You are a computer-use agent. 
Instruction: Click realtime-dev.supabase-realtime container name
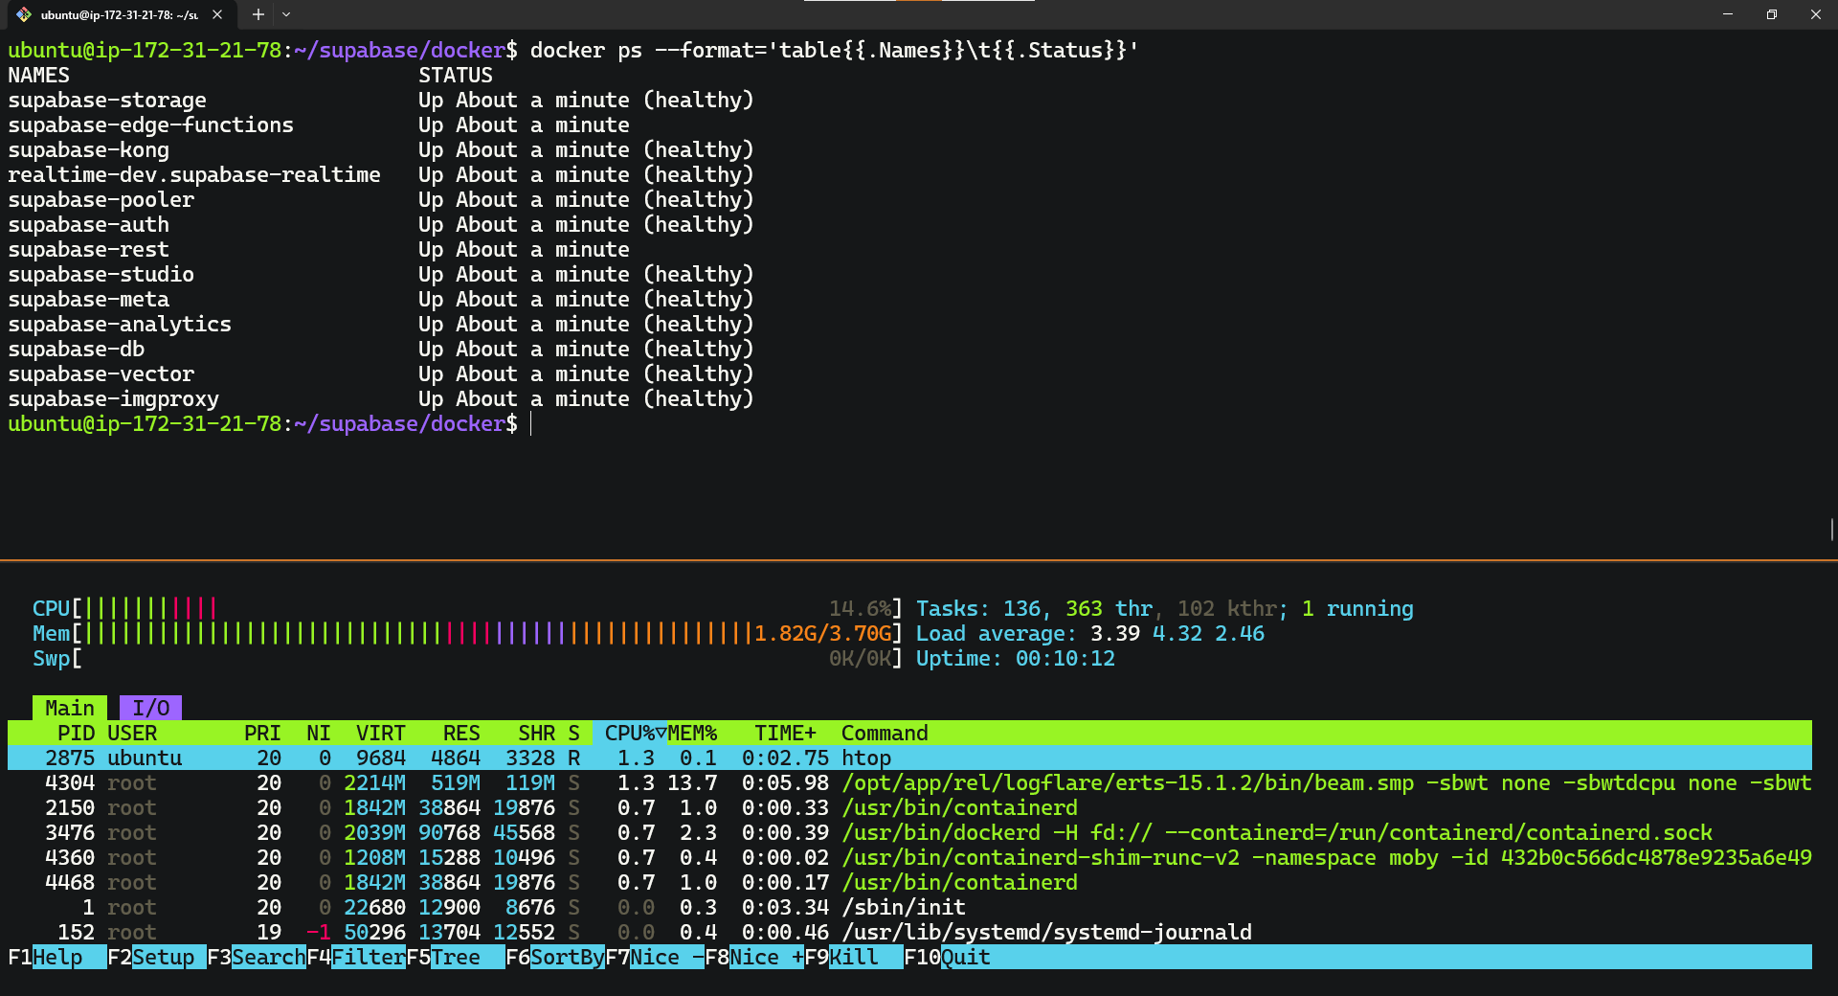194,174
